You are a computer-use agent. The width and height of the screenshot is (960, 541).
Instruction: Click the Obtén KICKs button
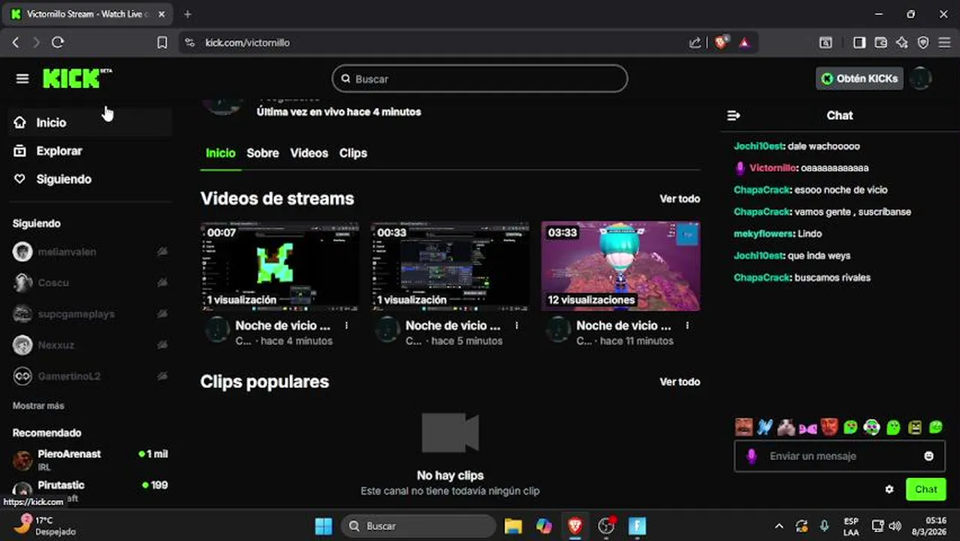coord(859,78)
